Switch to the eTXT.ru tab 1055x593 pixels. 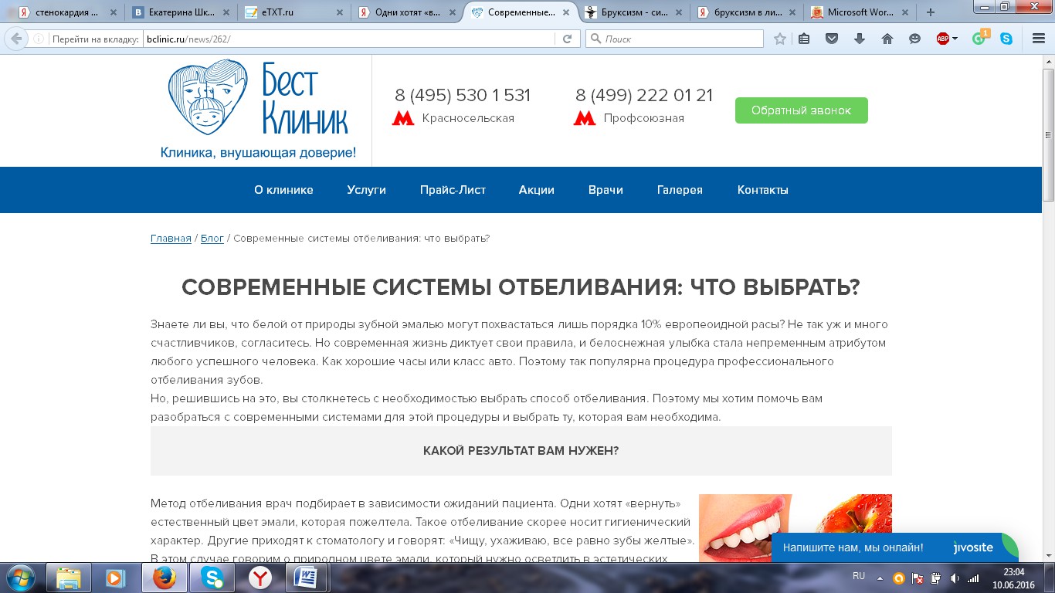coord(294,12)
